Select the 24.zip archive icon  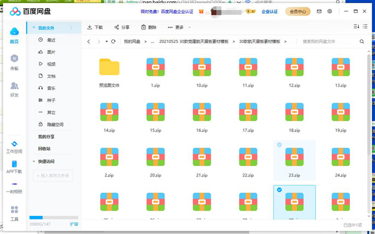click(x=341, y=157)
